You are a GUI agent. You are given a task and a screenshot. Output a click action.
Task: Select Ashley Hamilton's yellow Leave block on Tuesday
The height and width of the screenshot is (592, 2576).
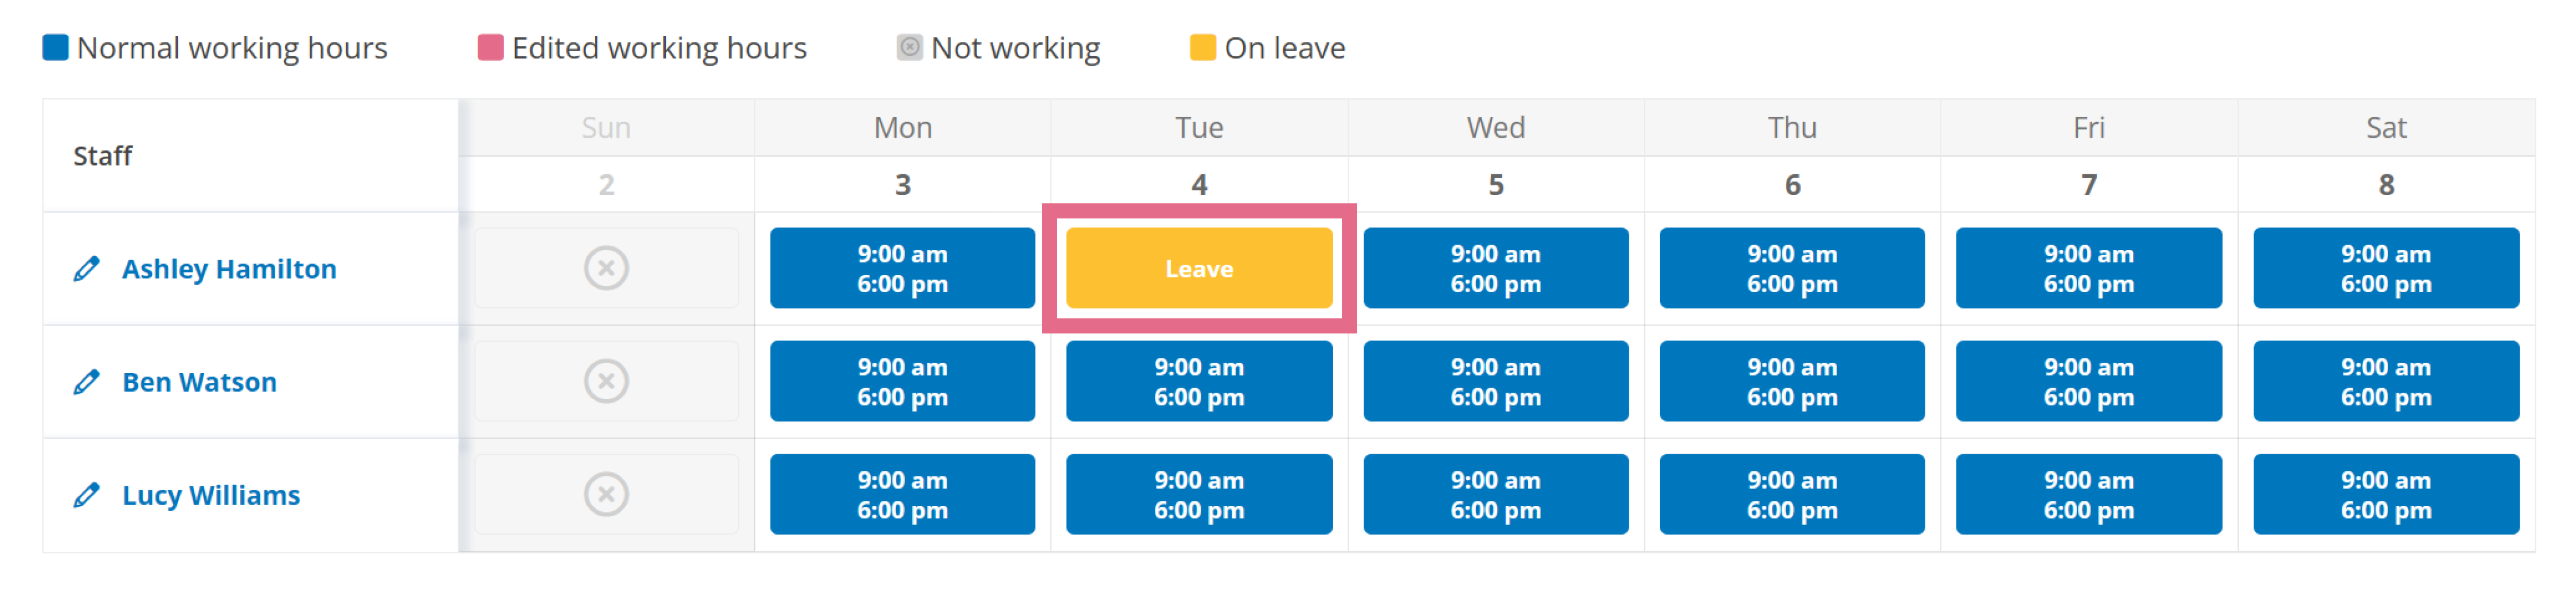pos(1199,268)
